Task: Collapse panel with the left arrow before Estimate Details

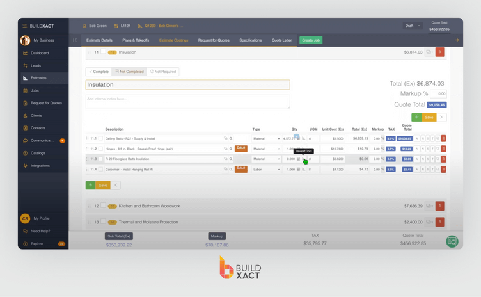Action: coord(75,40)
